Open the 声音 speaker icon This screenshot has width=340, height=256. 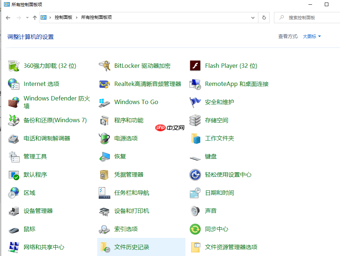coord(195,211)
